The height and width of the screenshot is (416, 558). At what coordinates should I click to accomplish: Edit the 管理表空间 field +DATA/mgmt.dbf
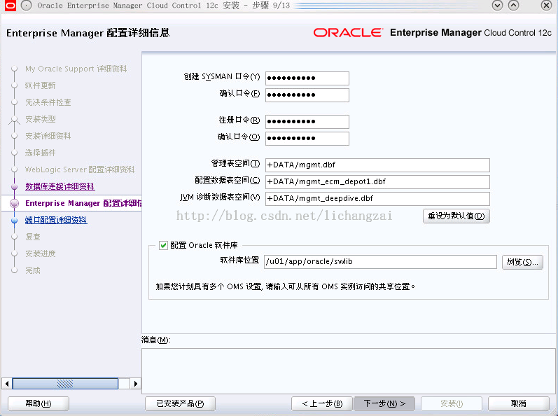pyautogui.click(x=377, y=165)
